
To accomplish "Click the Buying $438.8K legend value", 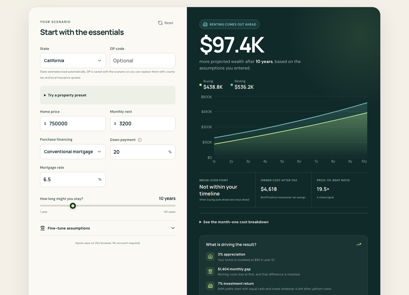I will (x=213, y=87).
